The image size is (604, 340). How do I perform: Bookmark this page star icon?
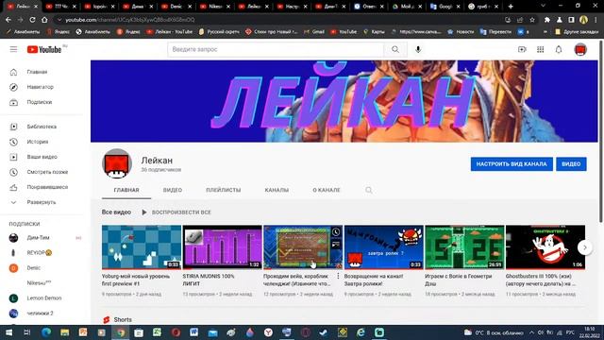point(532,20)
